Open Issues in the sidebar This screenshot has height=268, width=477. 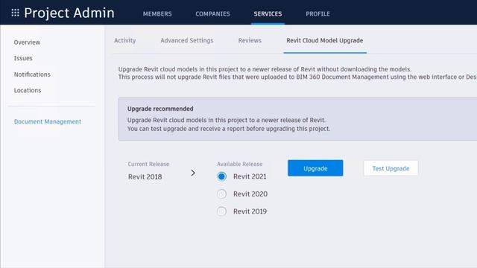tap(23, 58)
